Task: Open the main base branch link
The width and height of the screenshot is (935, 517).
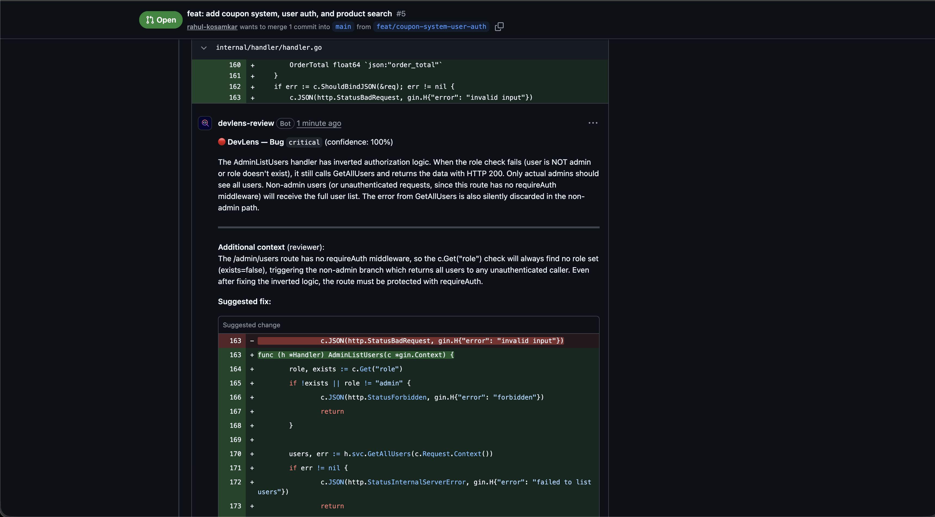Action: pos(343,27)
